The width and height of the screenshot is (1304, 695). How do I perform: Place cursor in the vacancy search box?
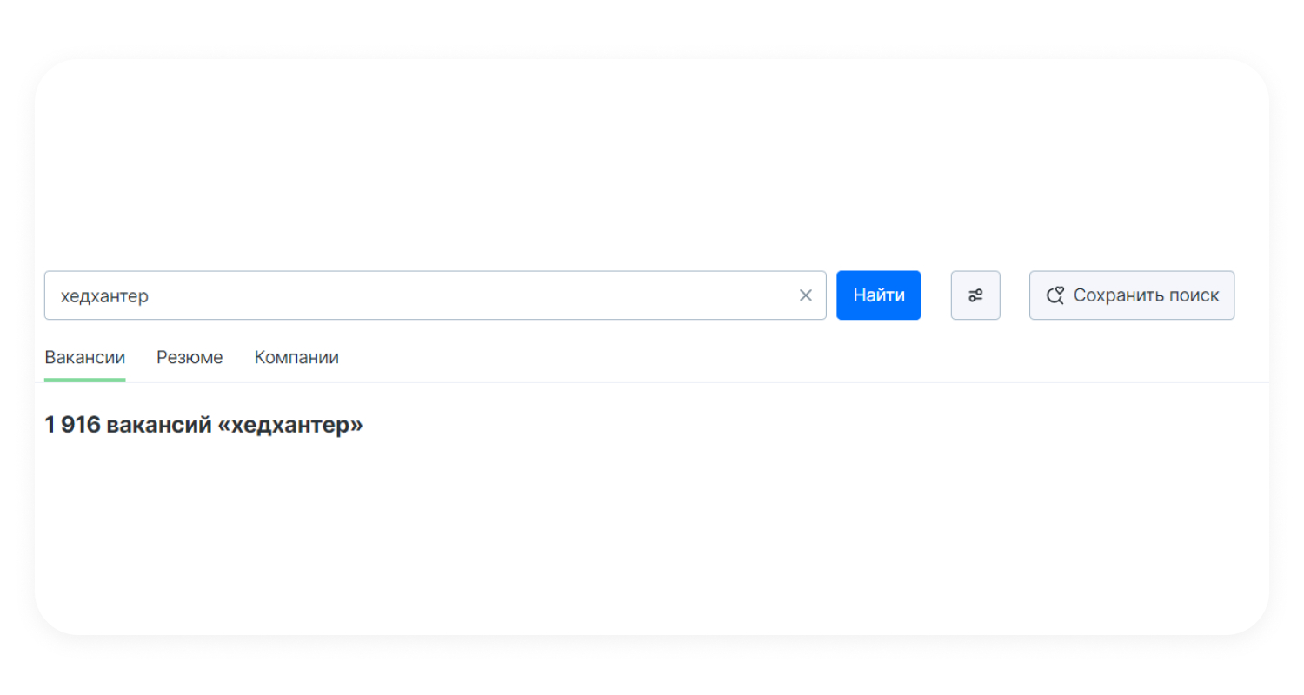tap(417, 295)
